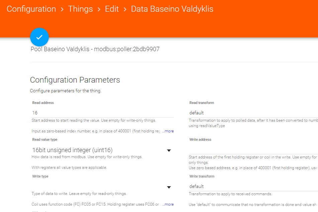Click the chevron right after Configuration
The height and width of the screenshot is (212, 318).
62,9
